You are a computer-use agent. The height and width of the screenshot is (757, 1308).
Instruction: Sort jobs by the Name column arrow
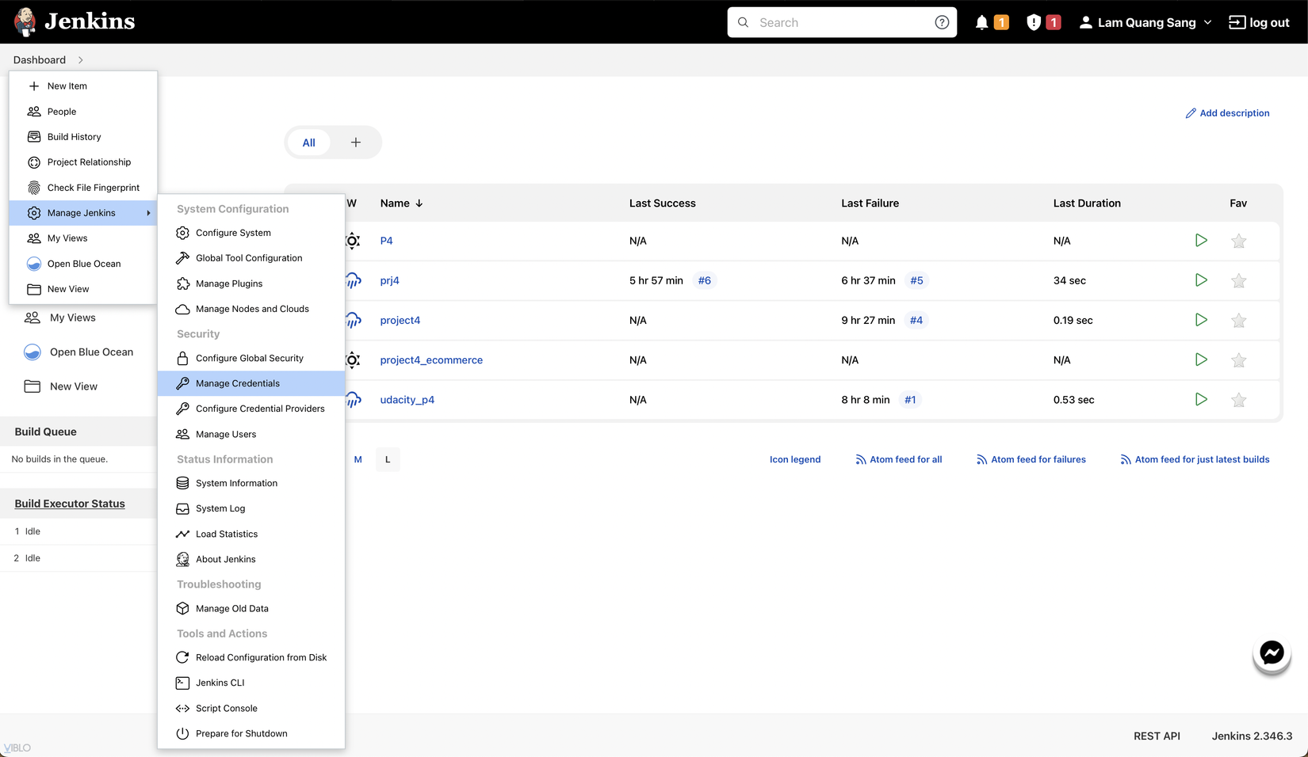(x=418, y=203)
